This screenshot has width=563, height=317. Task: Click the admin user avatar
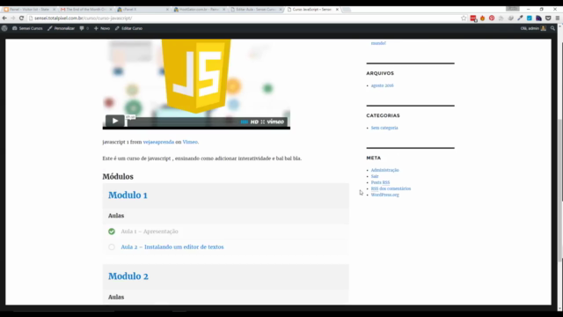tap(544, 28)
